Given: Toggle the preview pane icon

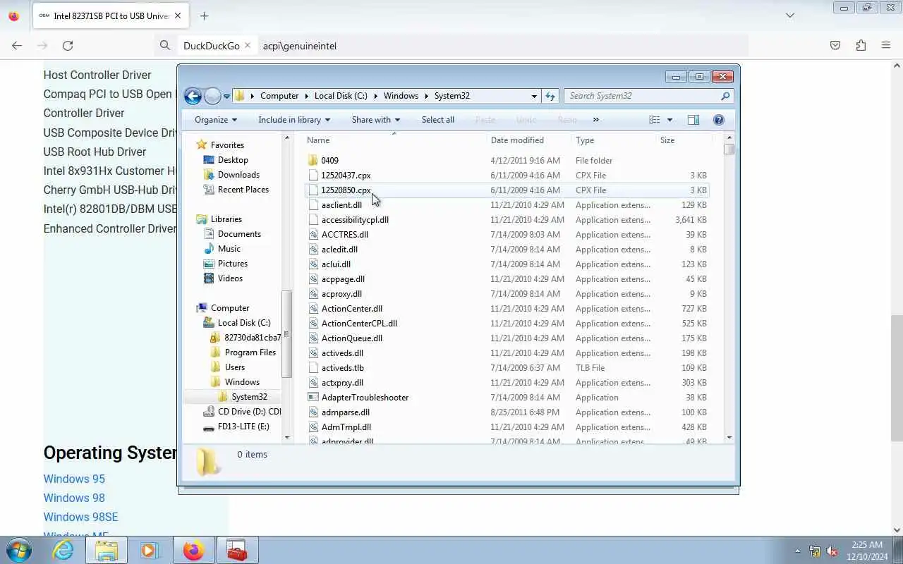Looking at the screenshot, I should point(693,120).
